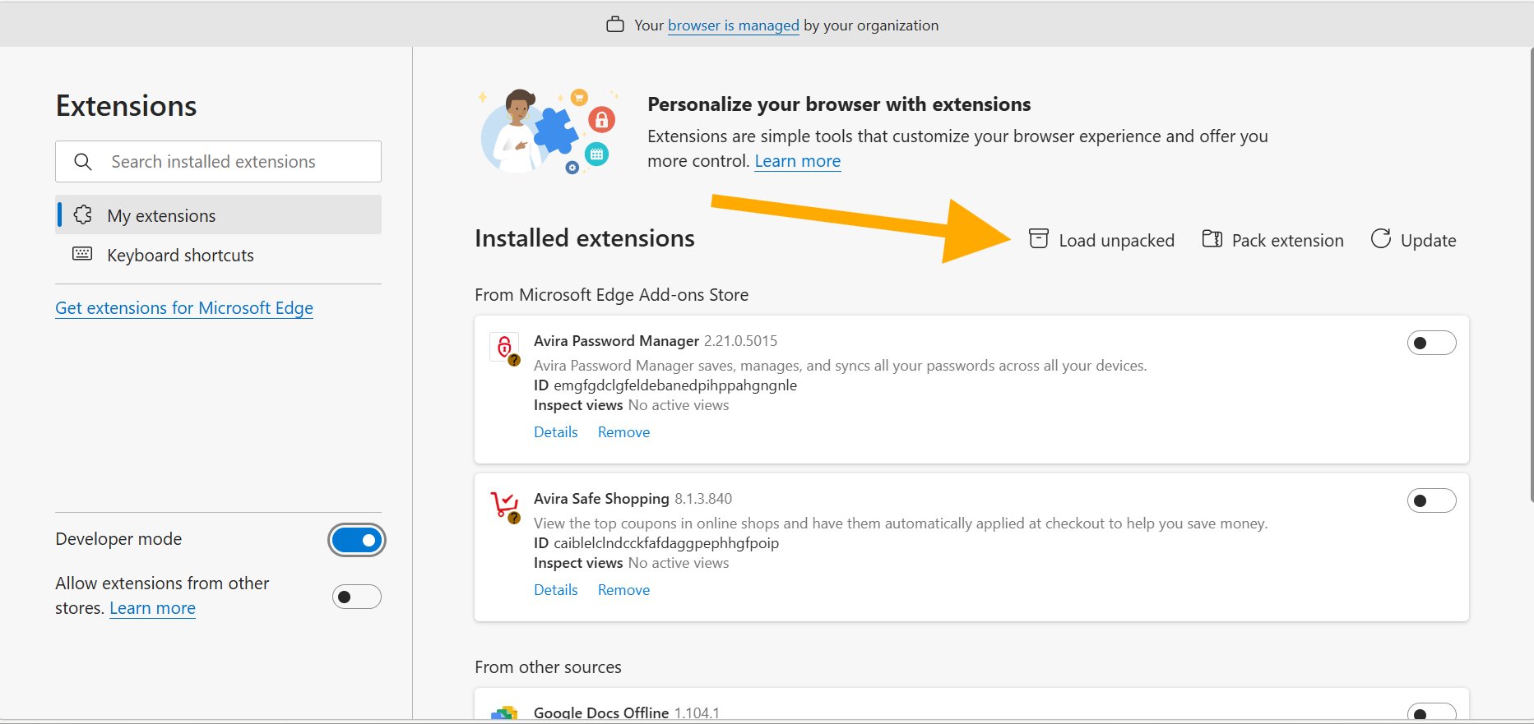The height and width of the screenshot is (724, 1534).
Task: Click the extensions banner illustration
Action: (x=548, y=131)
